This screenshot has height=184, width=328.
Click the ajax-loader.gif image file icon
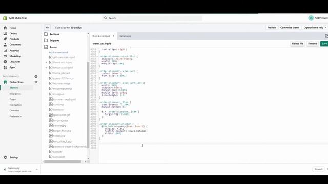51,115
